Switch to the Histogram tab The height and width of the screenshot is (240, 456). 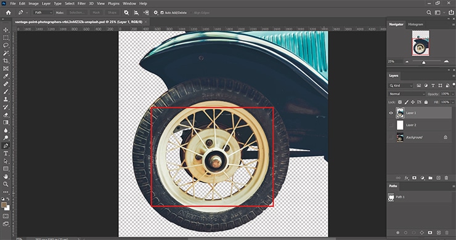tap(415, 25)
